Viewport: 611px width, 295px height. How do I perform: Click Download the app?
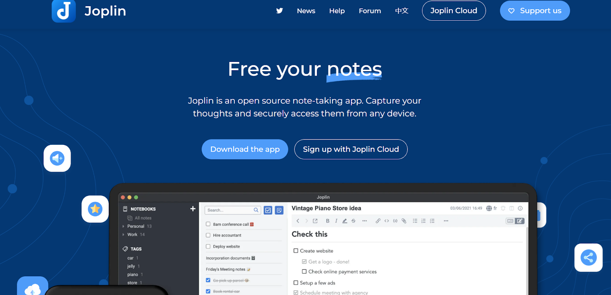click(x=245, y=149)
